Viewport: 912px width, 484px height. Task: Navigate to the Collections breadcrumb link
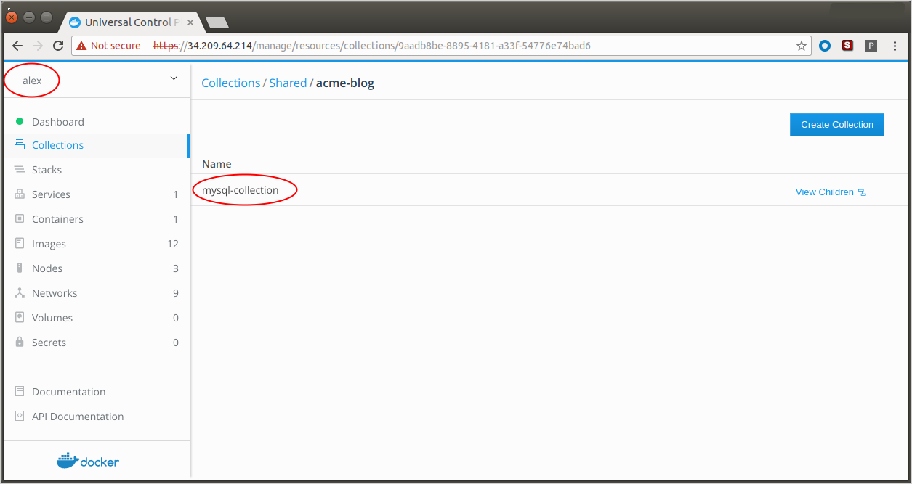click(230, 83)
